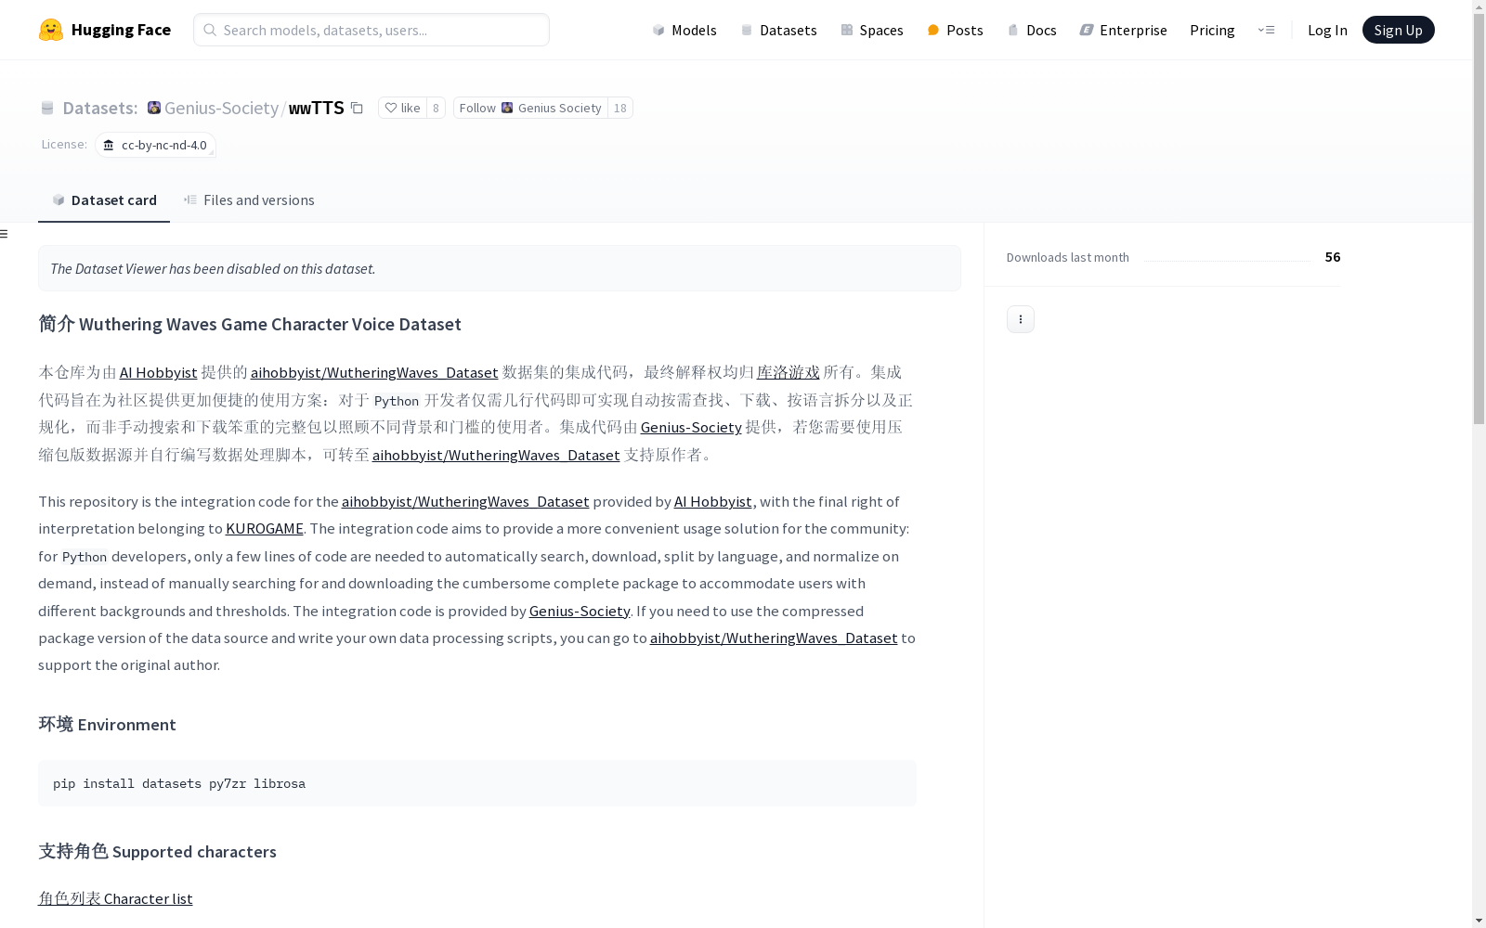Image resolution: width=1486 pixels, height=928 pixels.
Task: Open KUROGAME link
Action: (x=264, y=528)
